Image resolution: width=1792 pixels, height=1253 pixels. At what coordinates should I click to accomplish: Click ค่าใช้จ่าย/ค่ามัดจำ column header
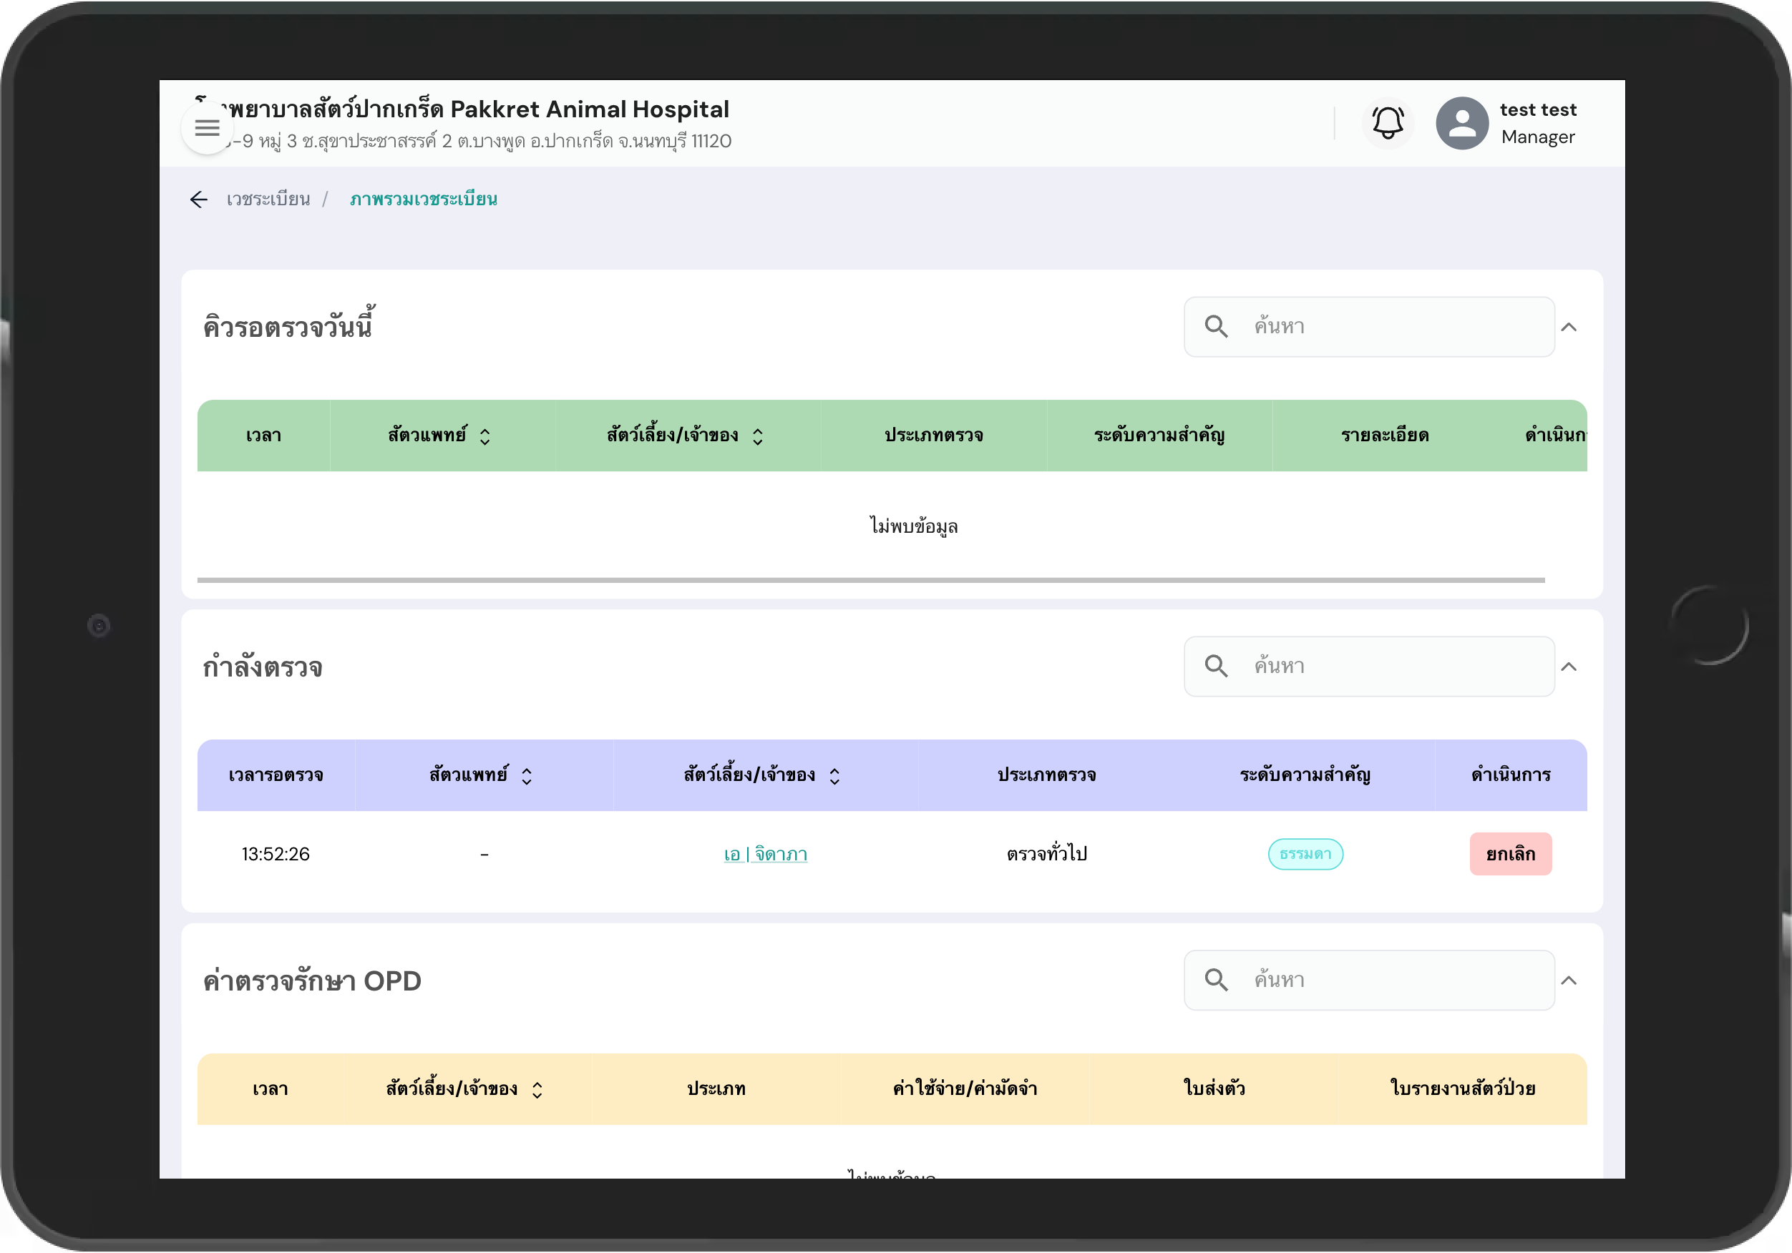[965, 1089]
